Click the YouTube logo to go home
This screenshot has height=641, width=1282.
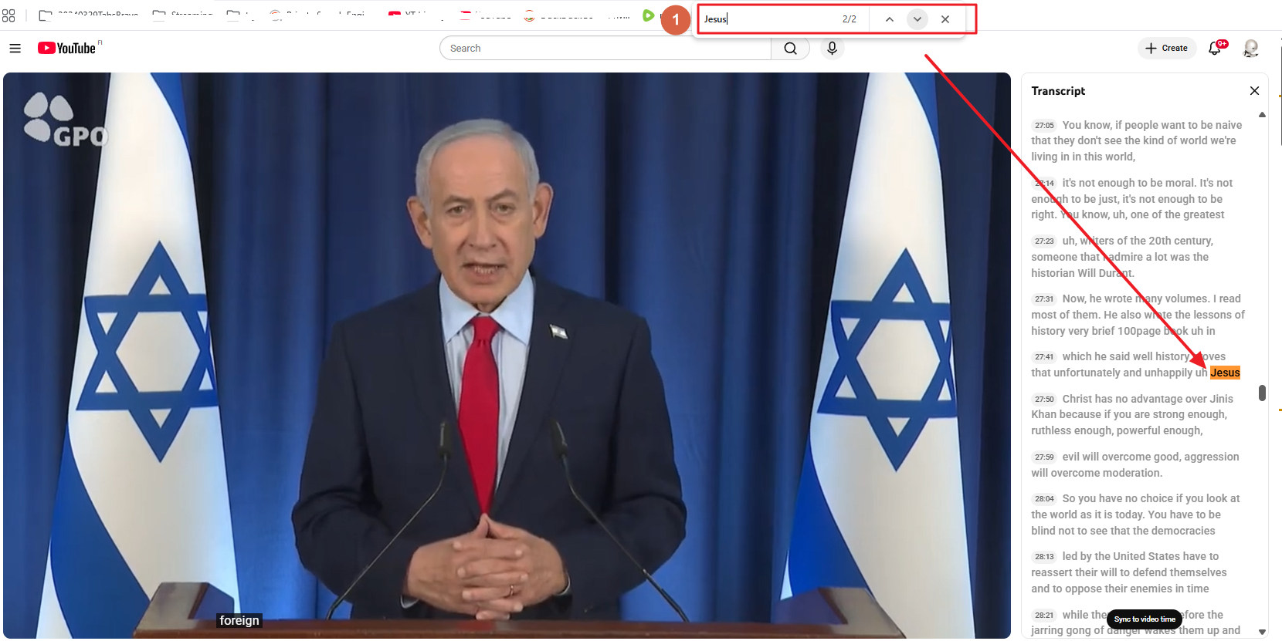tap(67, 48)
